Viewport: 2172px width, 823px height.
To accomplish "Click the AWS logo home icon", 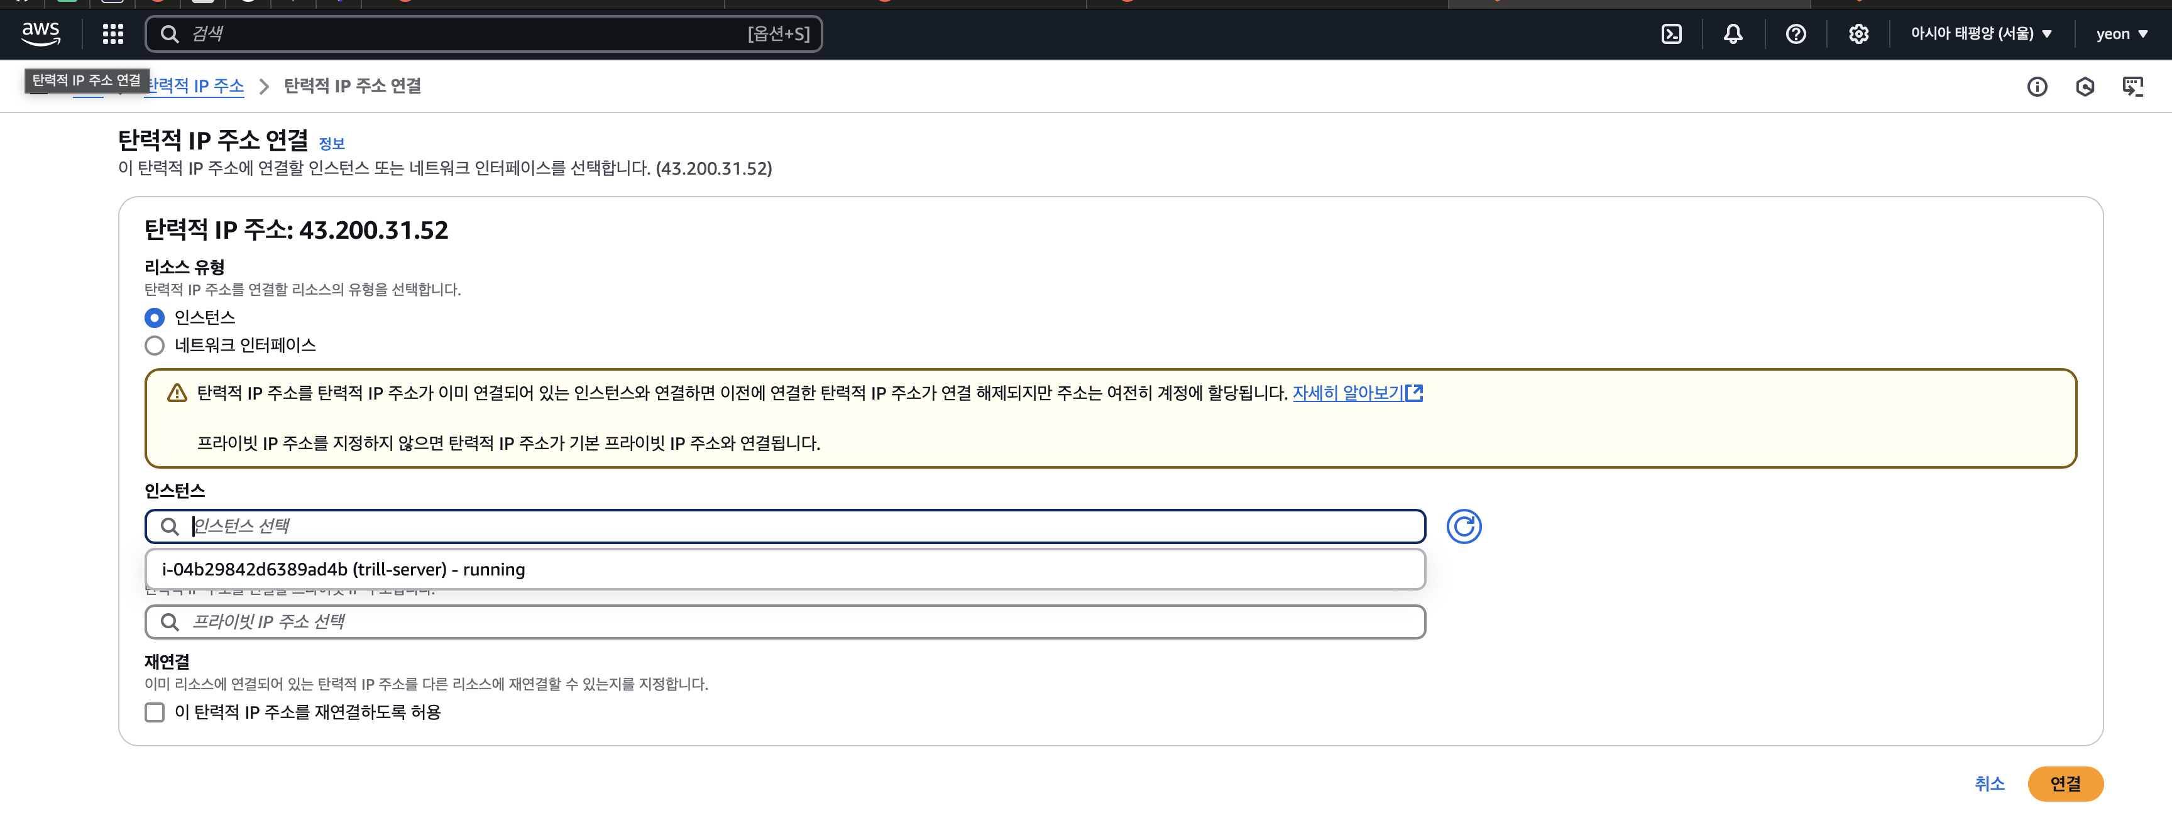I will click(40, 34).
